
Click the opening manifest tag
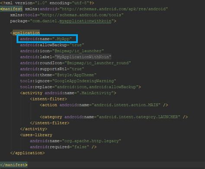pos(11,9)
